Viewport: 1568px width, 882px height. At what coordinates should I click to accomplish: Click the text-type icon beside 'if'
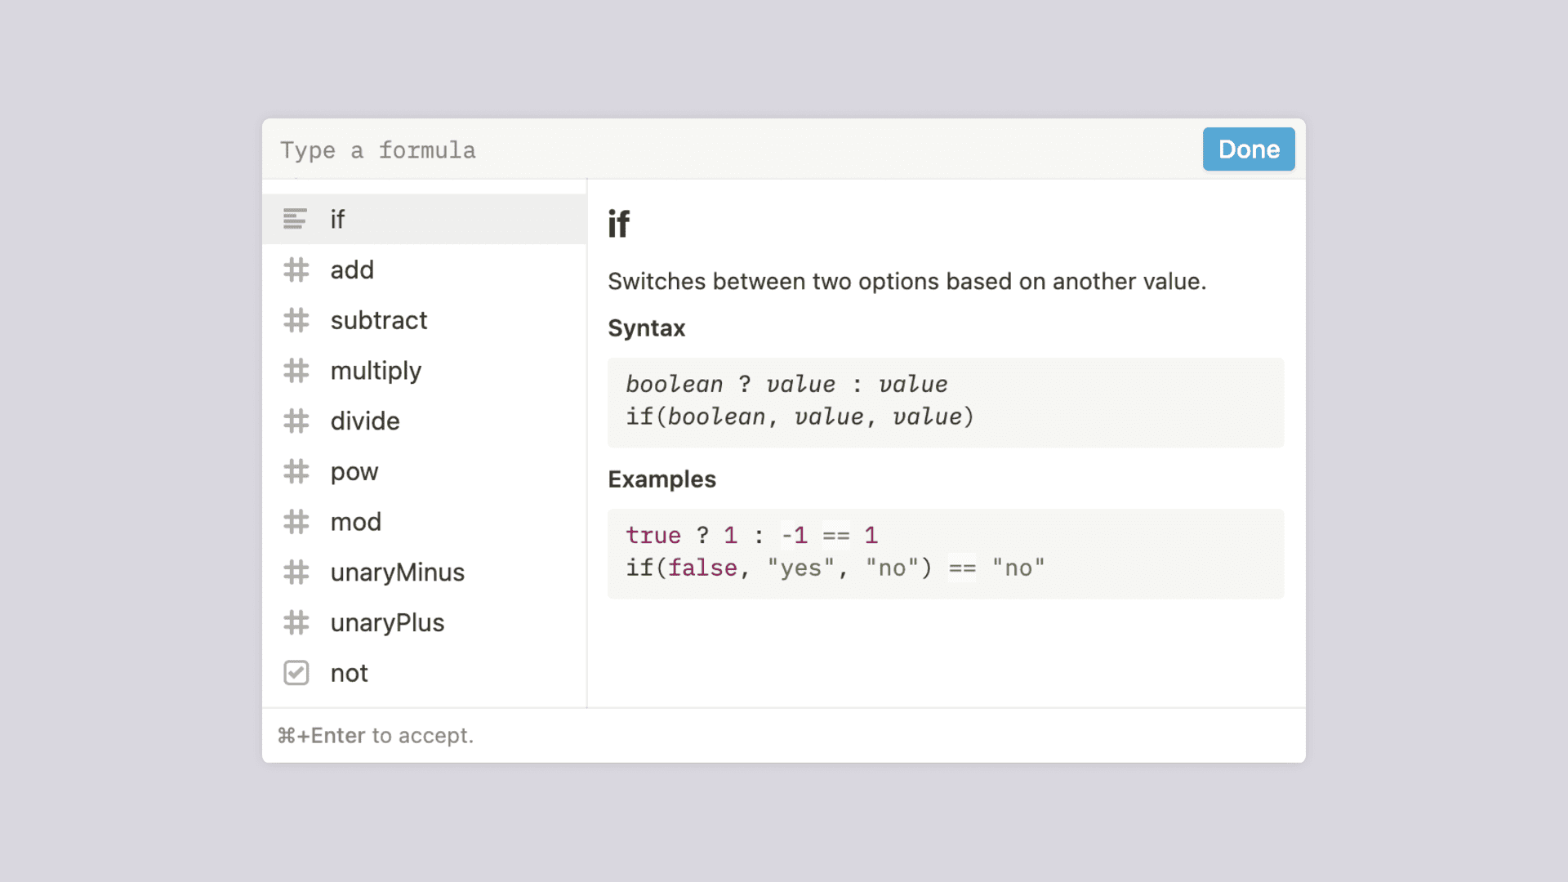pos(295,219)
